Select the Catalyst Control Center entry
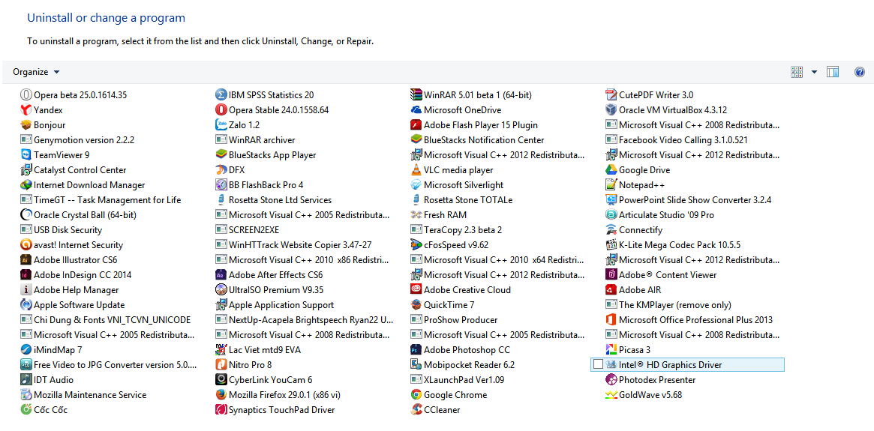874x431 pixels. coord(74,170)
